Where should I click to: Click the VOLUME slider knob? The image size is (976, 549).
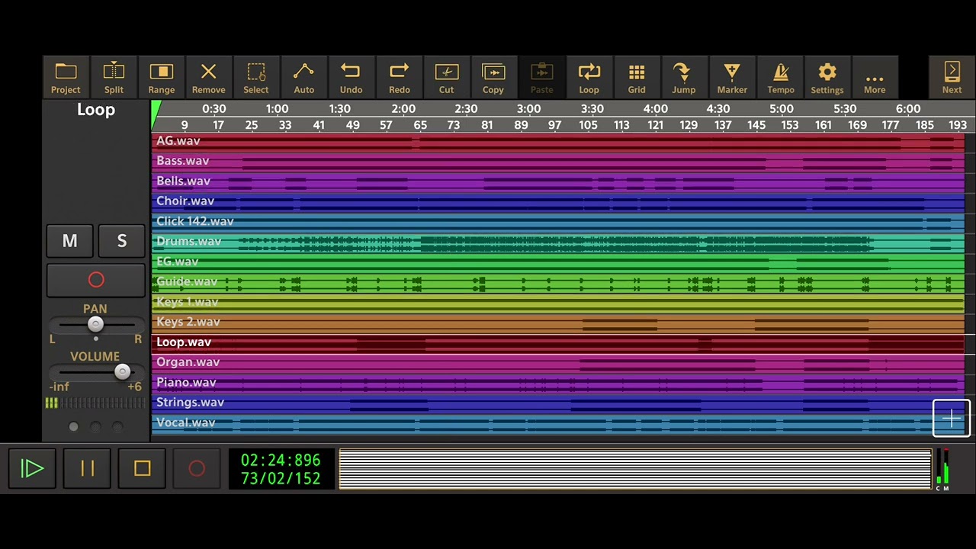coord(122,371)
